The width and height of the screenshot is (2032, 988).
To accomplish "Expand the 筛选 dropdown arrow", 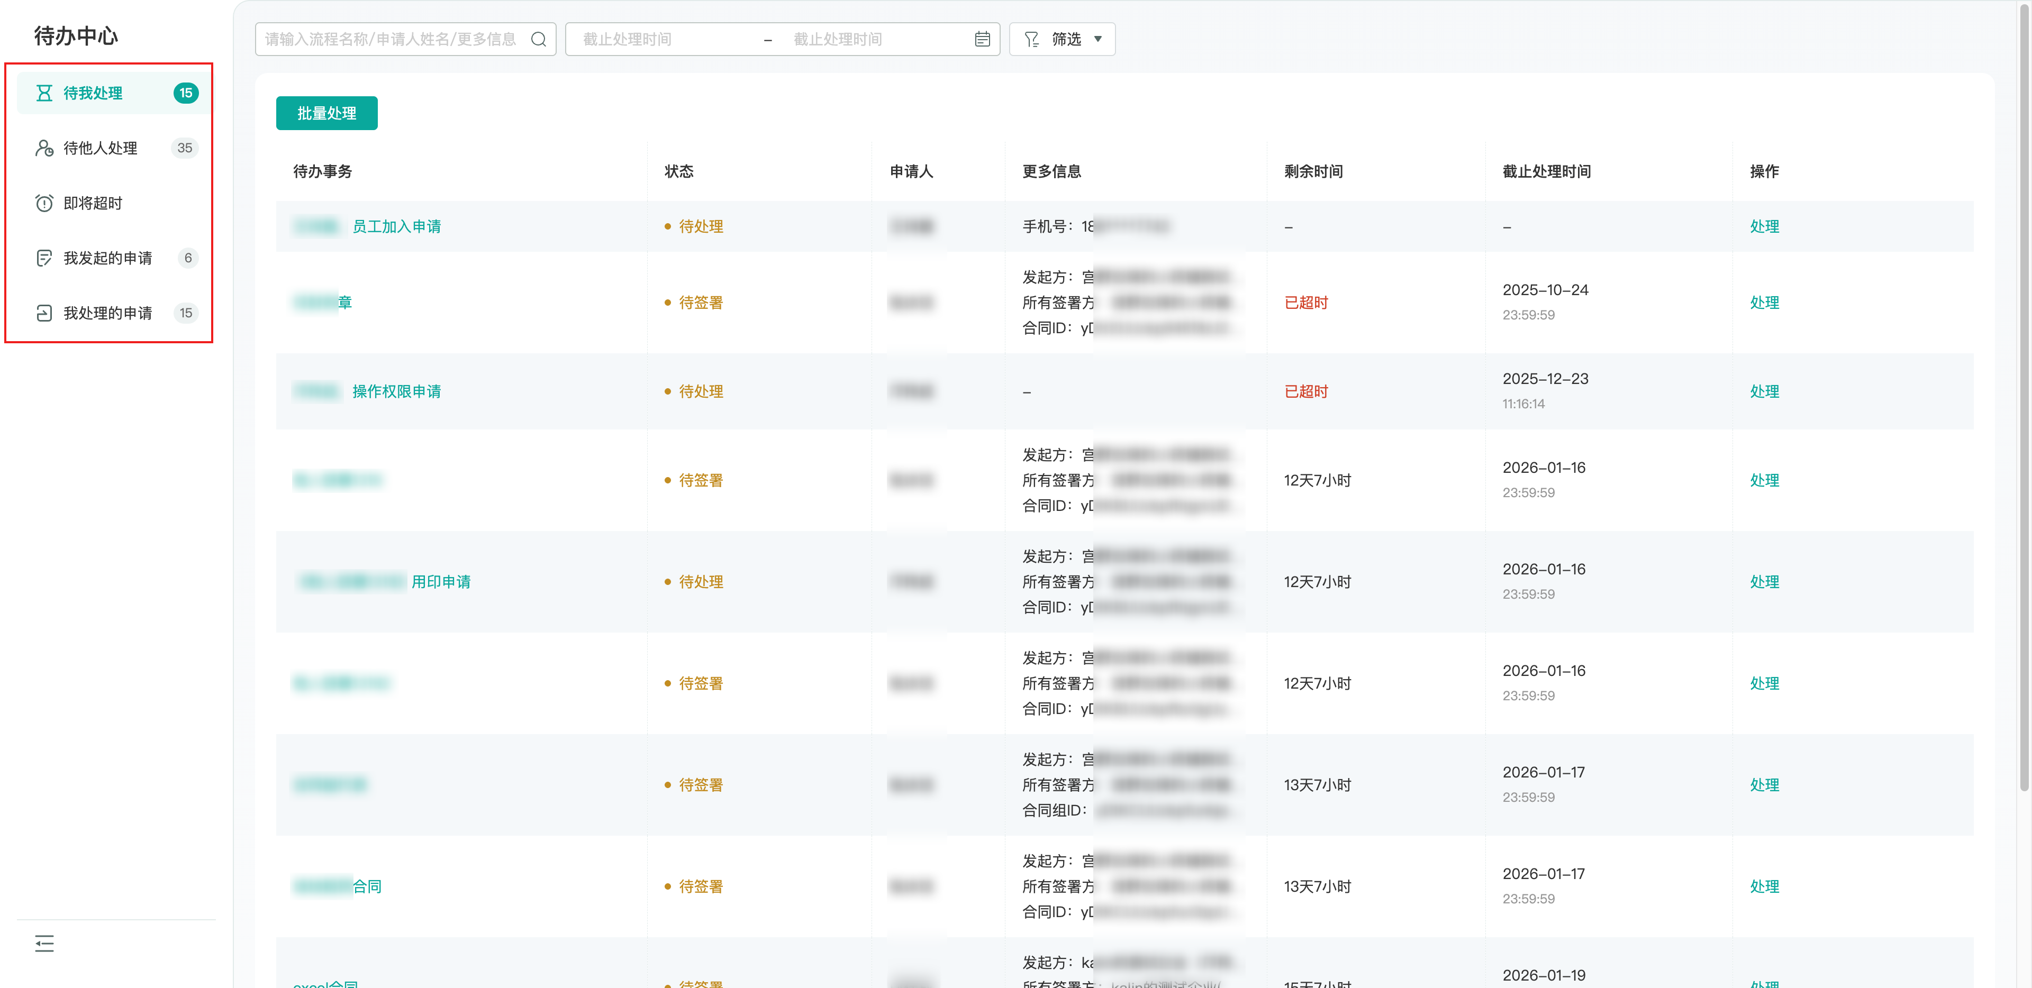I will coord(1097,40).
